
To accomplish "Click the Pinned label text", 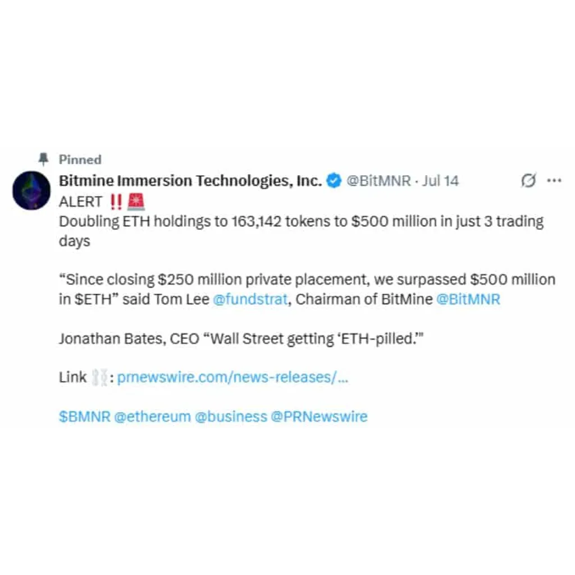I will [80, 159].
